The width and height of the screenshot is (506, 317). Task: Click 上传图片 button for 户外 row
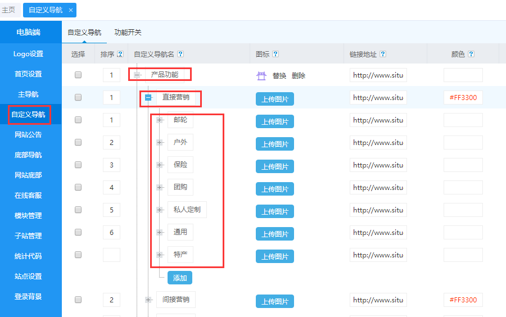(275, 144)
